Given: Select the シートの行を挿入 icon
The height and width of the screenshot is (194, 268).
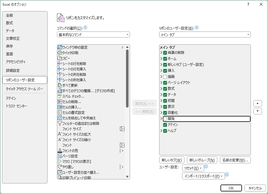Looking at the screenshot, I should coord(60,69).
